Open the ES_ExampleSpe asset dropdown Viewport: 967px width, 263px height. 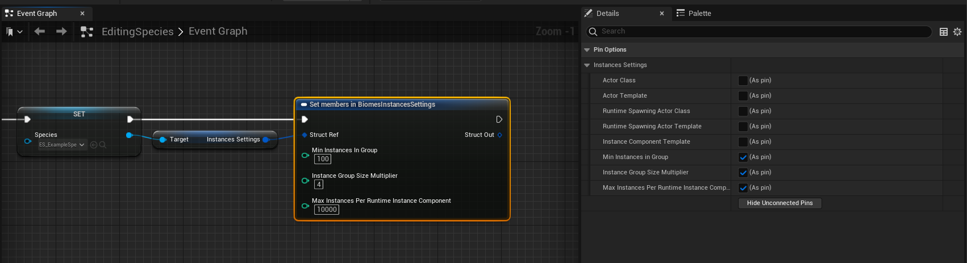(x=62, y=145)
